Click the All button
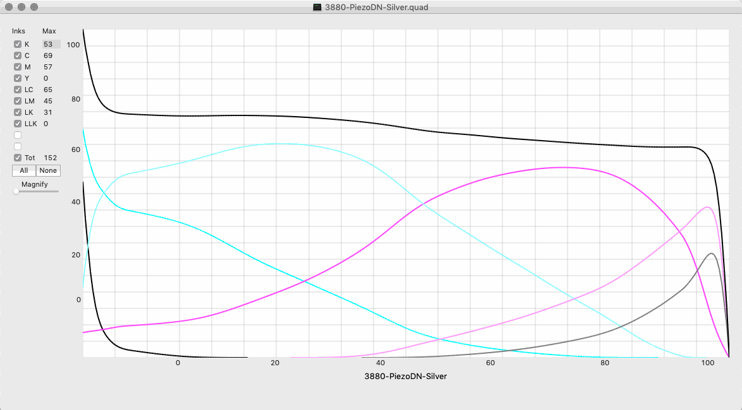Image resolution: width=742 pixels, height=410 pixels. 23,170
